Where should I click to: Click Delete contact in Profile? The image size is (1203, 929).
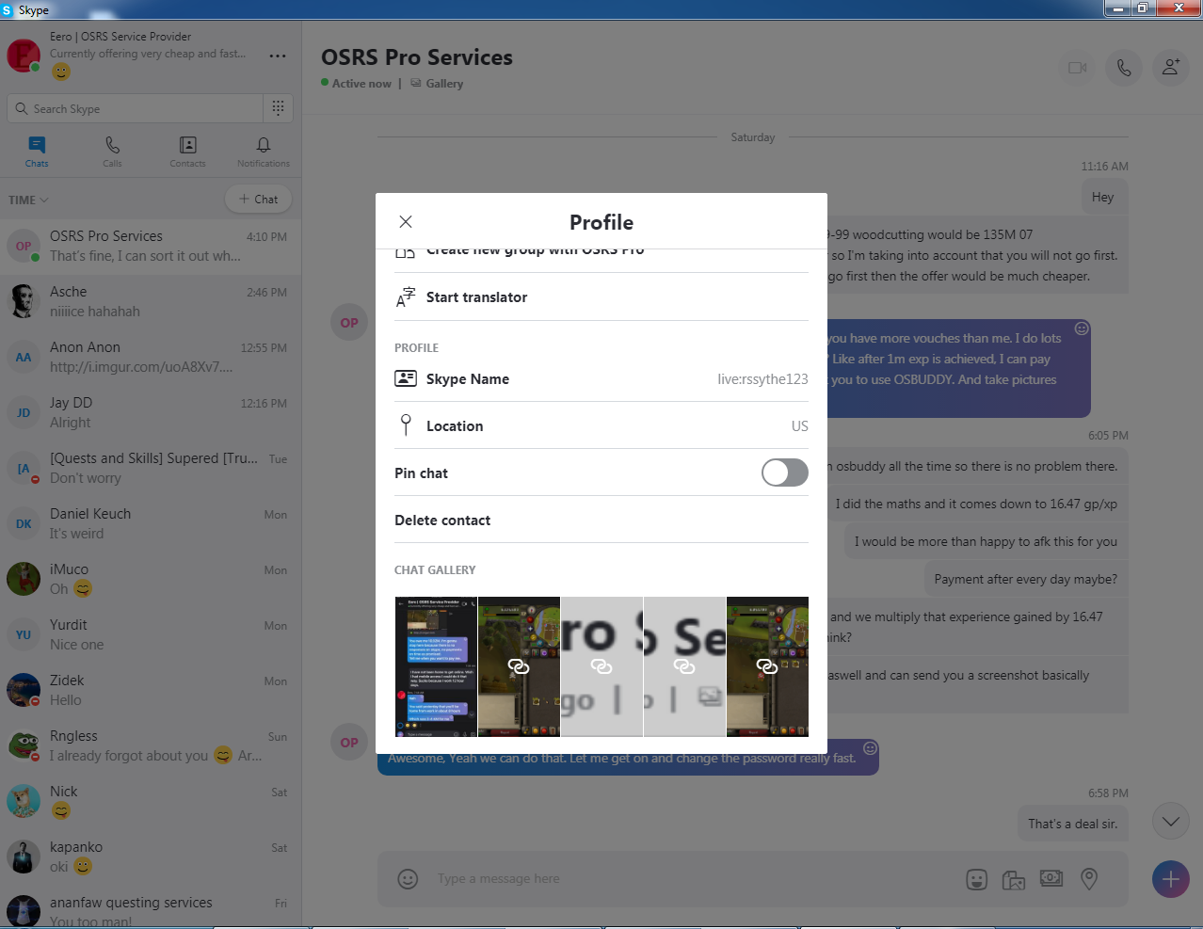(601, 521)
